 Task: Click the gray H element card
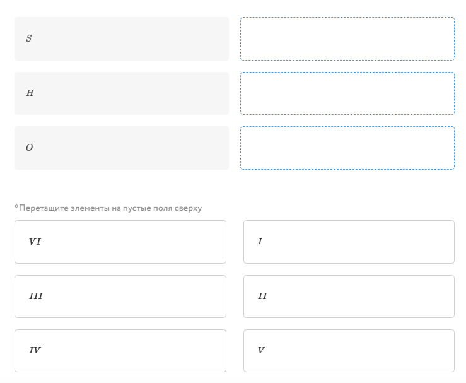click(x=121, y=93)
